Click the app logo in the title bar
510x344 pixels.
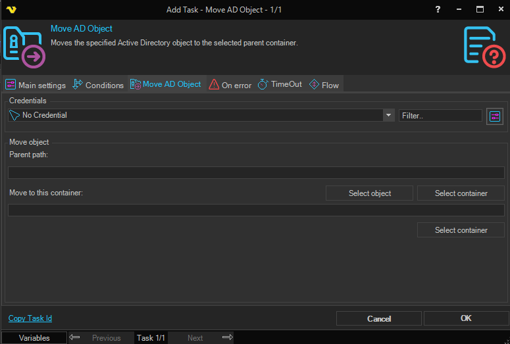click(x=11, y=10)
